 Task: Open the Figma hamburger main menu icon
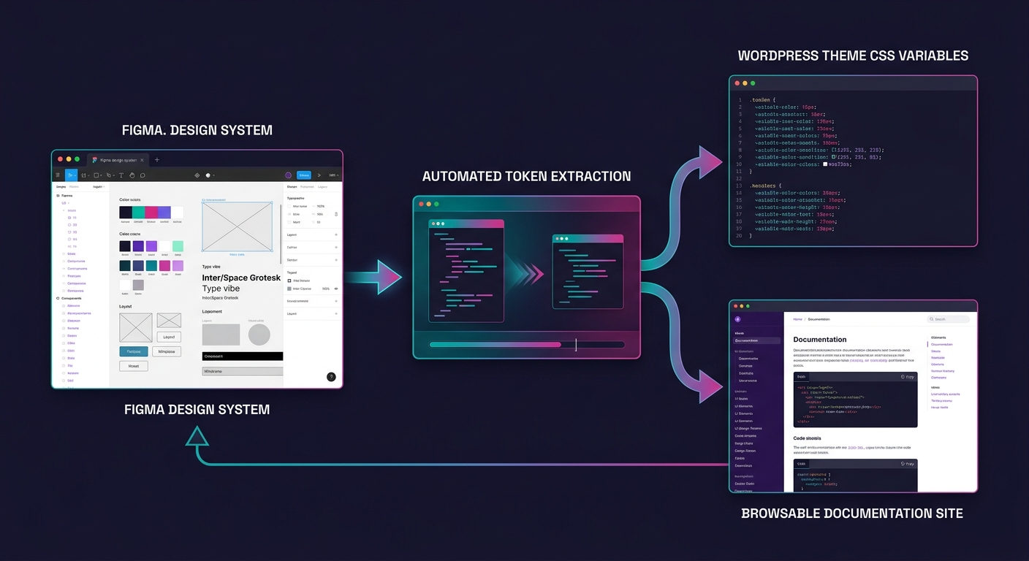click(x=58, y=175)
